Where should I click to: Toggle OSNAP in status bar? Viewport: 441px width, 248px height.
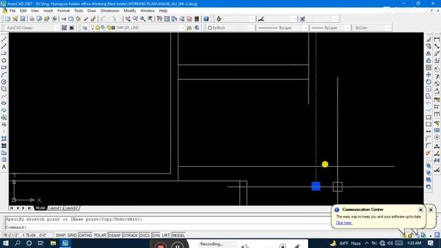click(x=114, y=236)
